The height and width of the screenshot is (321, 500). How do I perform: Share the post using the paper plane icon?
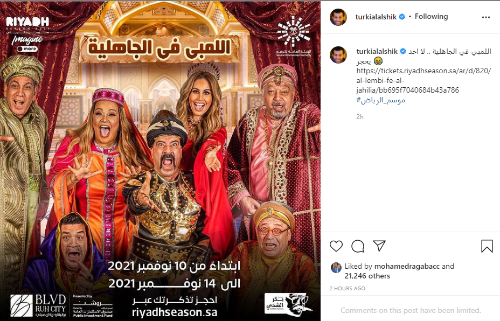(x=379, y=246)
